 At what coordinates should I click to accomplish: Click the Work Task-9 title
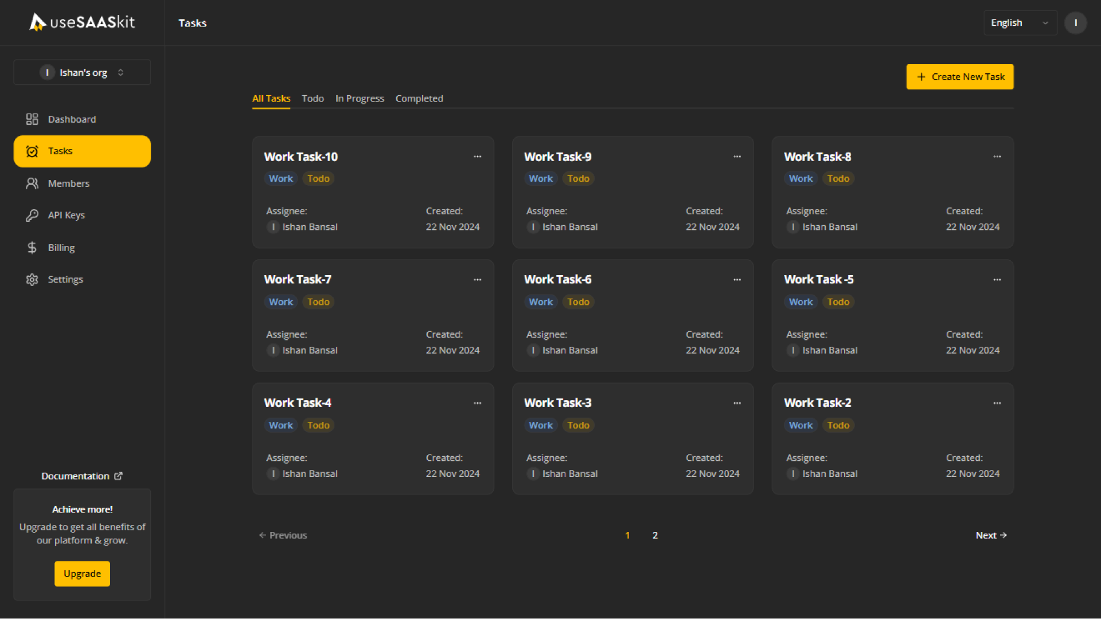point(558,157)
